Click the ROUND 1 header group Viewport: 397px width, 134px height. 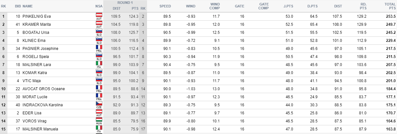tap(125, 3)
